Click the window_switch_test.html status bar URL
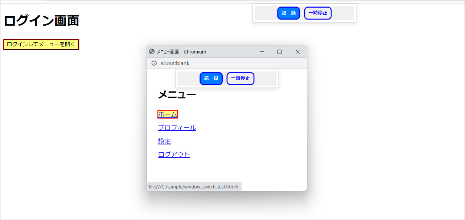Image resolution: width=465 pixels, height=220 pixels. (x=193, y=187)
